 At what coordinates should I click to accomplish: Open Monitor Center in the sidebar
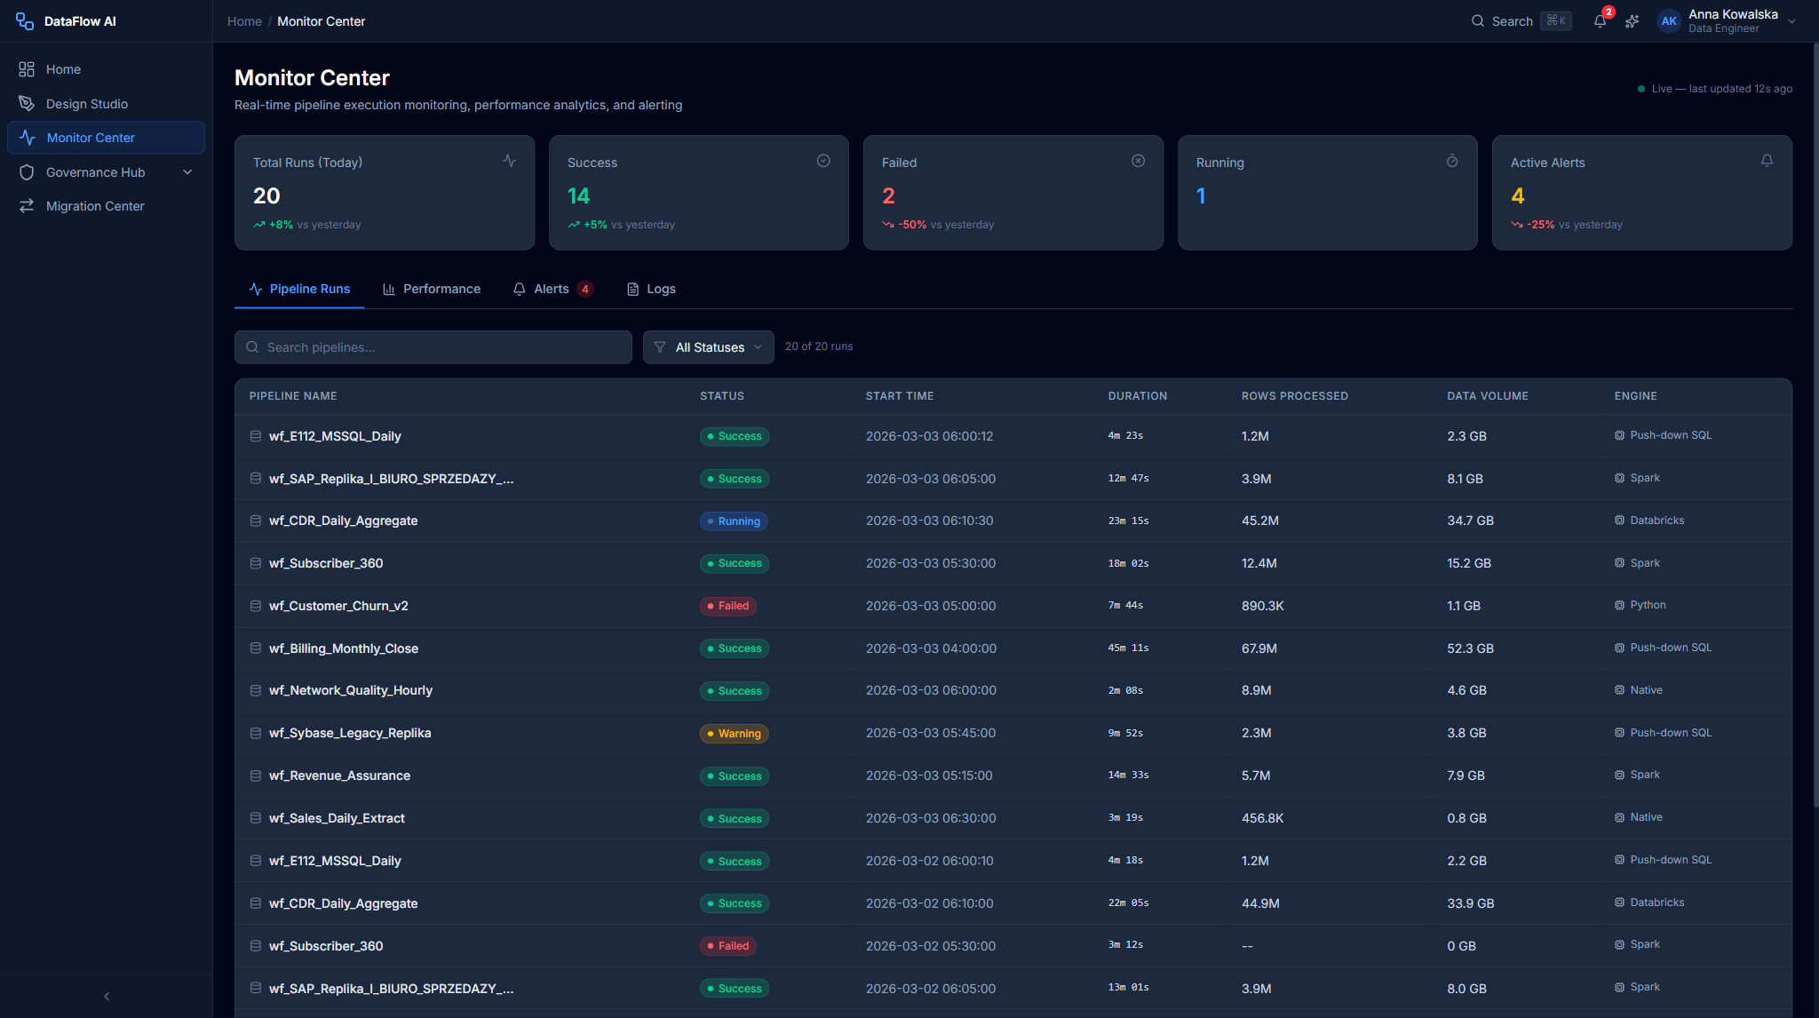pos(106,138)
